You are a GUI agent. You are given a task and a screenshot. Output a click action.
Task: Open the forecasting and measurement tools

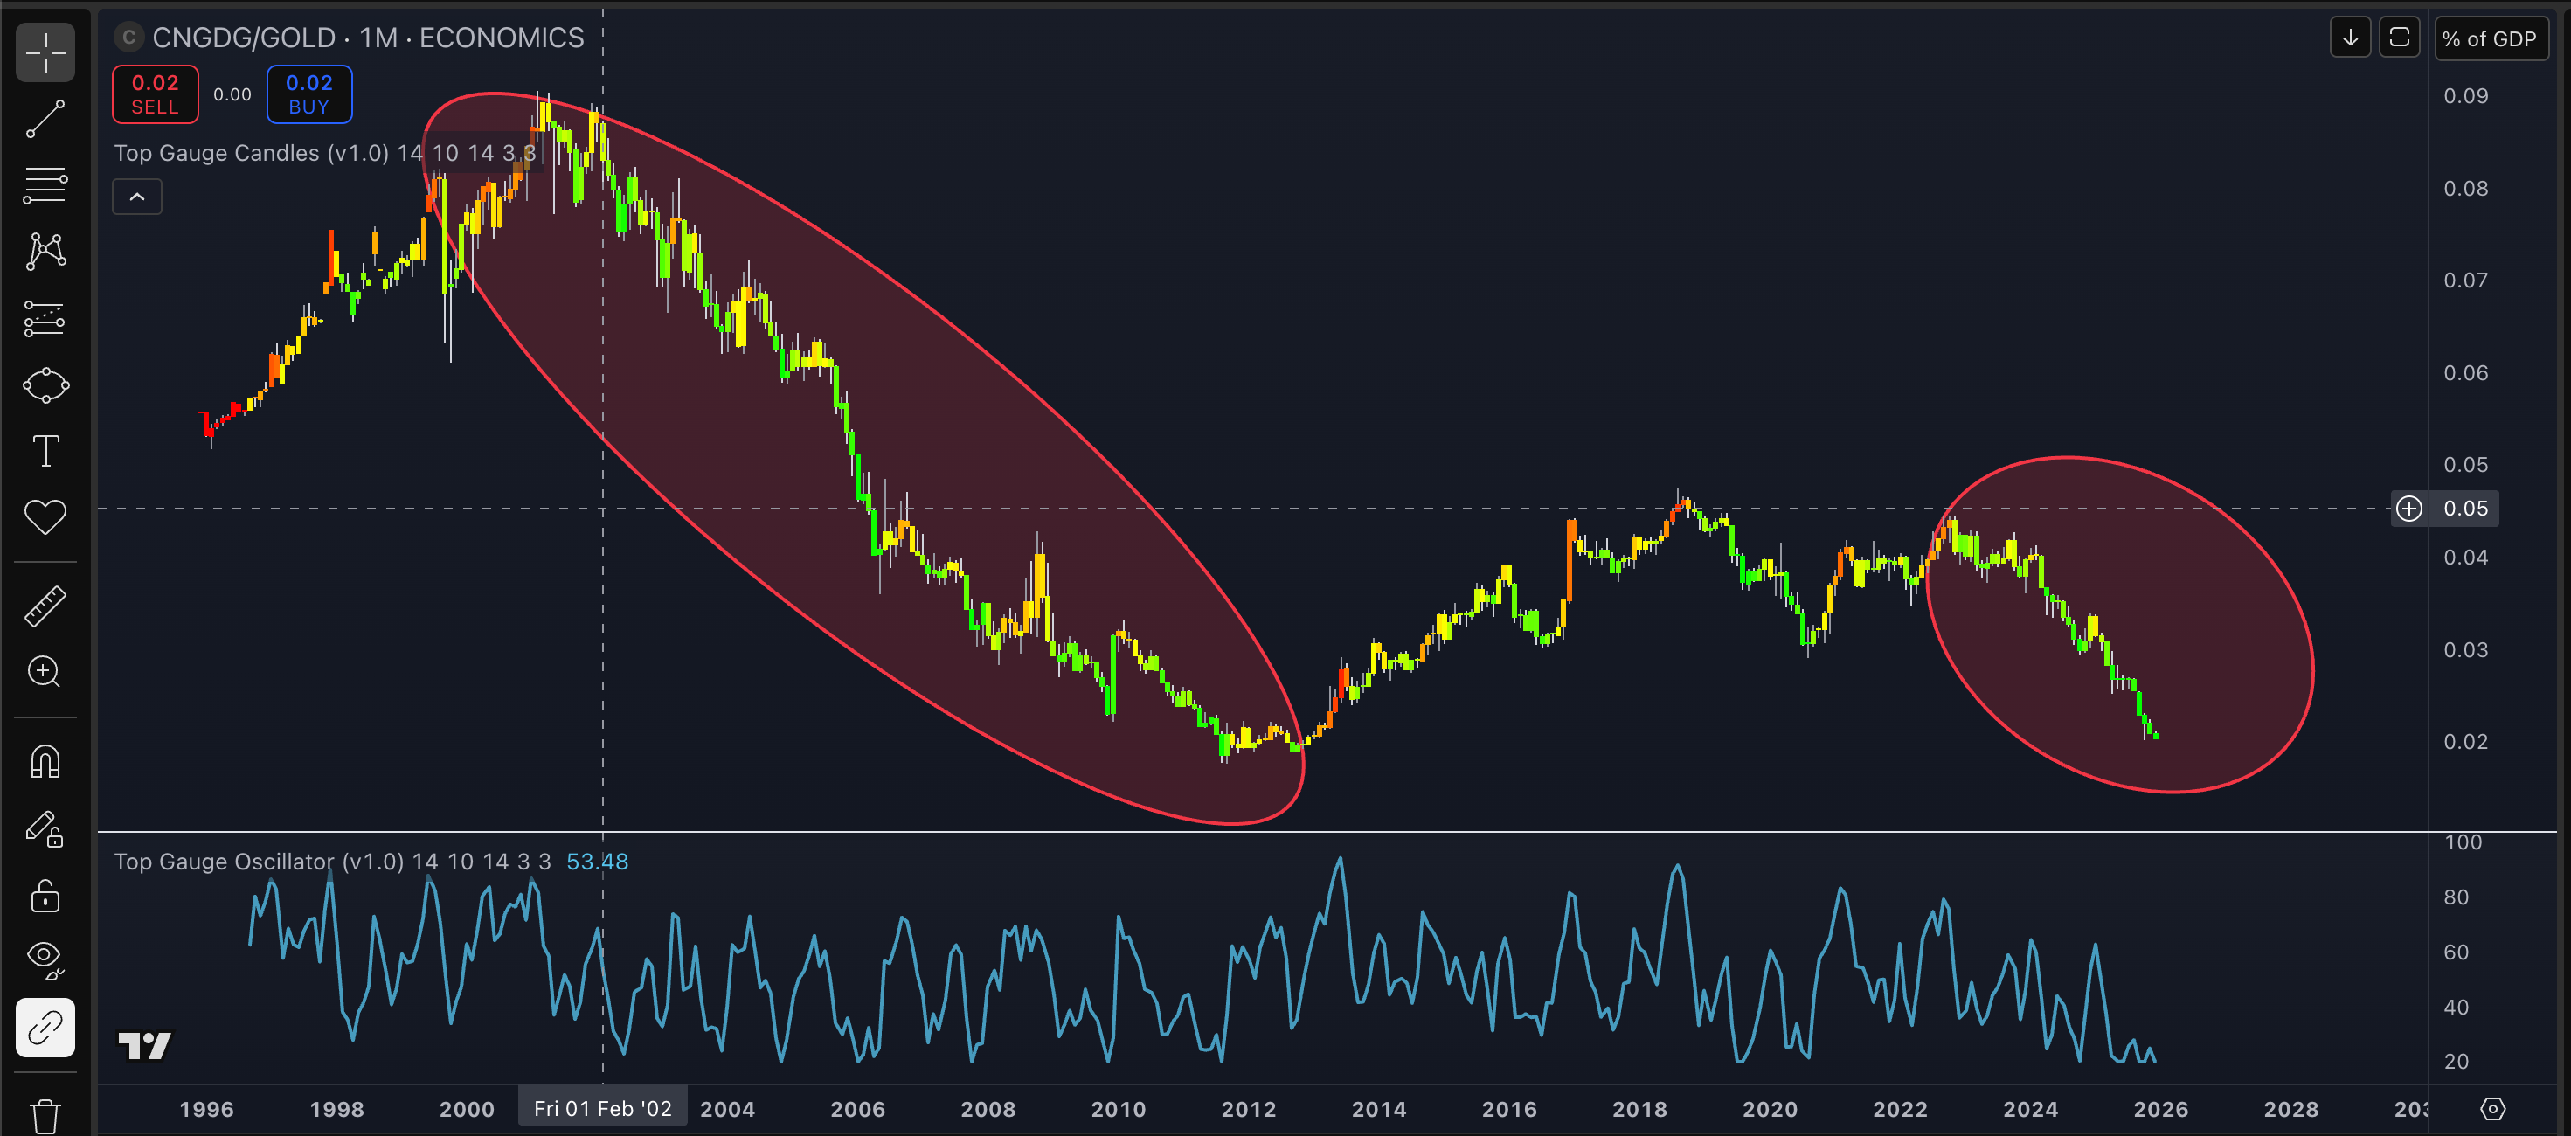click(45, 318)
